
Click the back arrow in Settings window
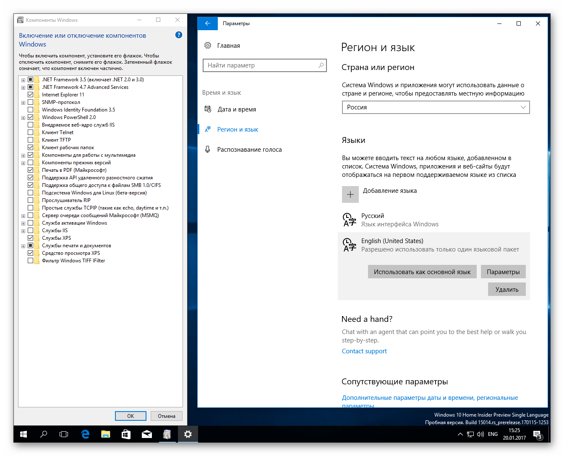(x=208, y=23)
